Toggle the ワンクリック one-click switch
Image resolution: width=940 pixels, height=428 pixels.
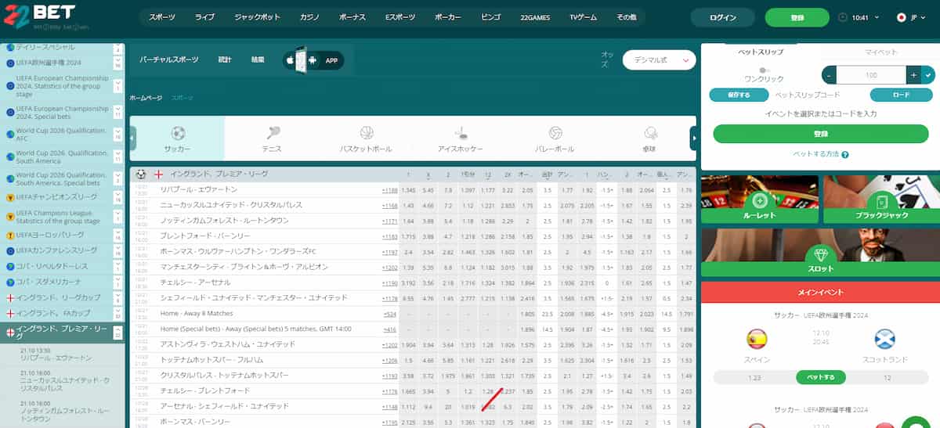(x=764, y=70)
